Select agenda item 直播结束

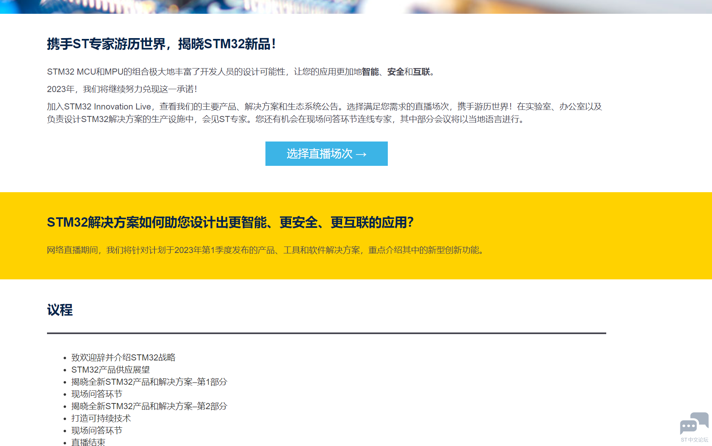pyautogui.click(x=88, y=442)
